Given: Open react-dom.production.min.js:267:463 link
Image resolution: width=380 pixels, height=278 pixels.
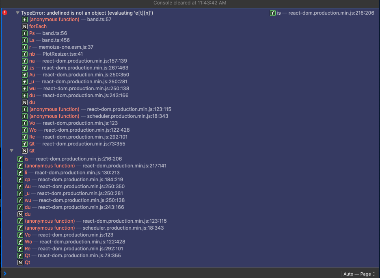Looking at the screenshot, I should point(85,68).
